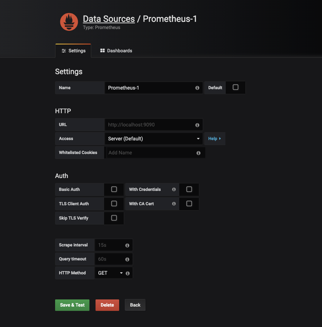
Task: Click the 'Settings' section heading
Action: tap(69, 72)
